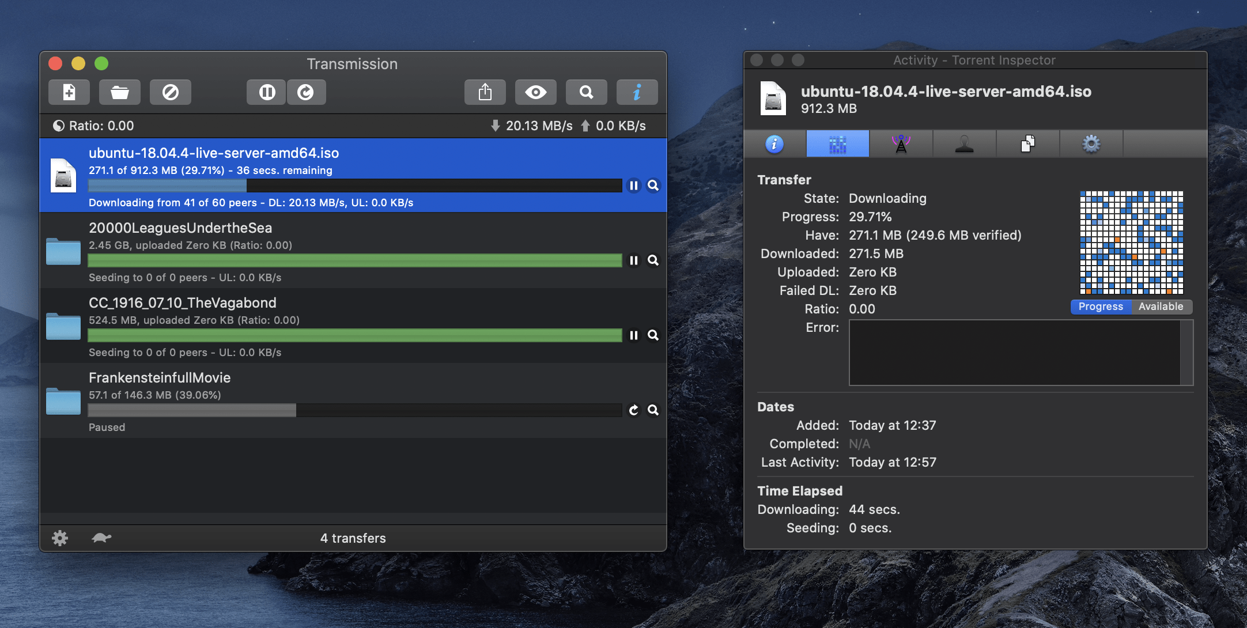Pause all transfers from the toolbar
Image resolution: width=1247 pixels, height=628 pixels.
pos(266,92)
